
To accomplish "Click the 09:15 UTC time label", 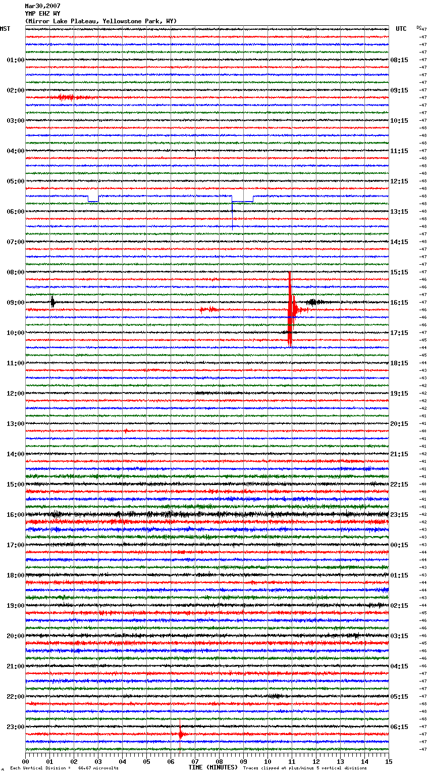I will (x=399, y=90).
